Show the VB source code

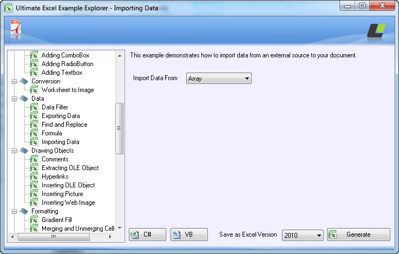click(189, 235)
